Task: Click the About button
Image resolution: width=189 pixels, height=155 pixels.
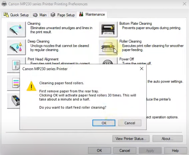Action: (x=167, y=139)
